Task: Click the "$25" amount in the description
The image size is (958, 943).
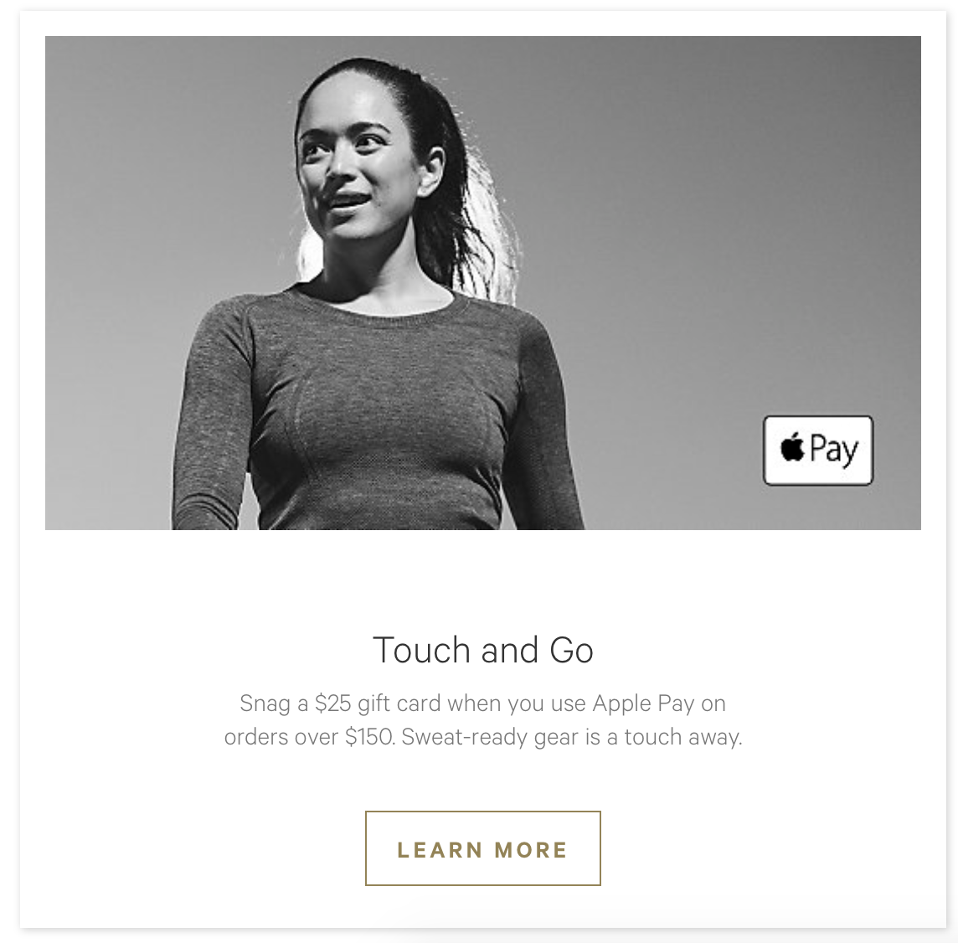Action: pos(333,703)
